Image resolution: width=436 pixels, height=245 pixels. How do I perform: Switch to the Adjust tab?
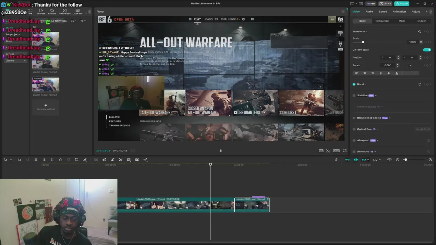click(416, 12)
